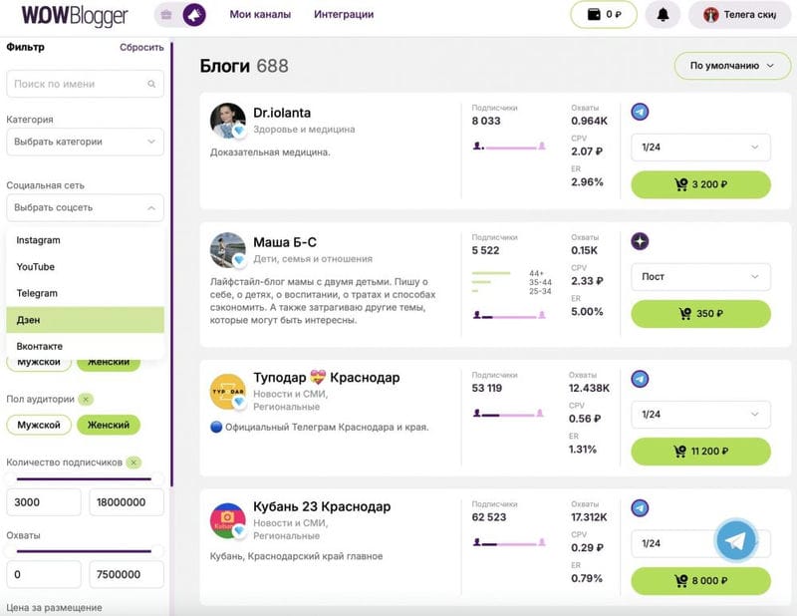Click the search magnifier in name field
797x616 pixels.
(151, 84)
